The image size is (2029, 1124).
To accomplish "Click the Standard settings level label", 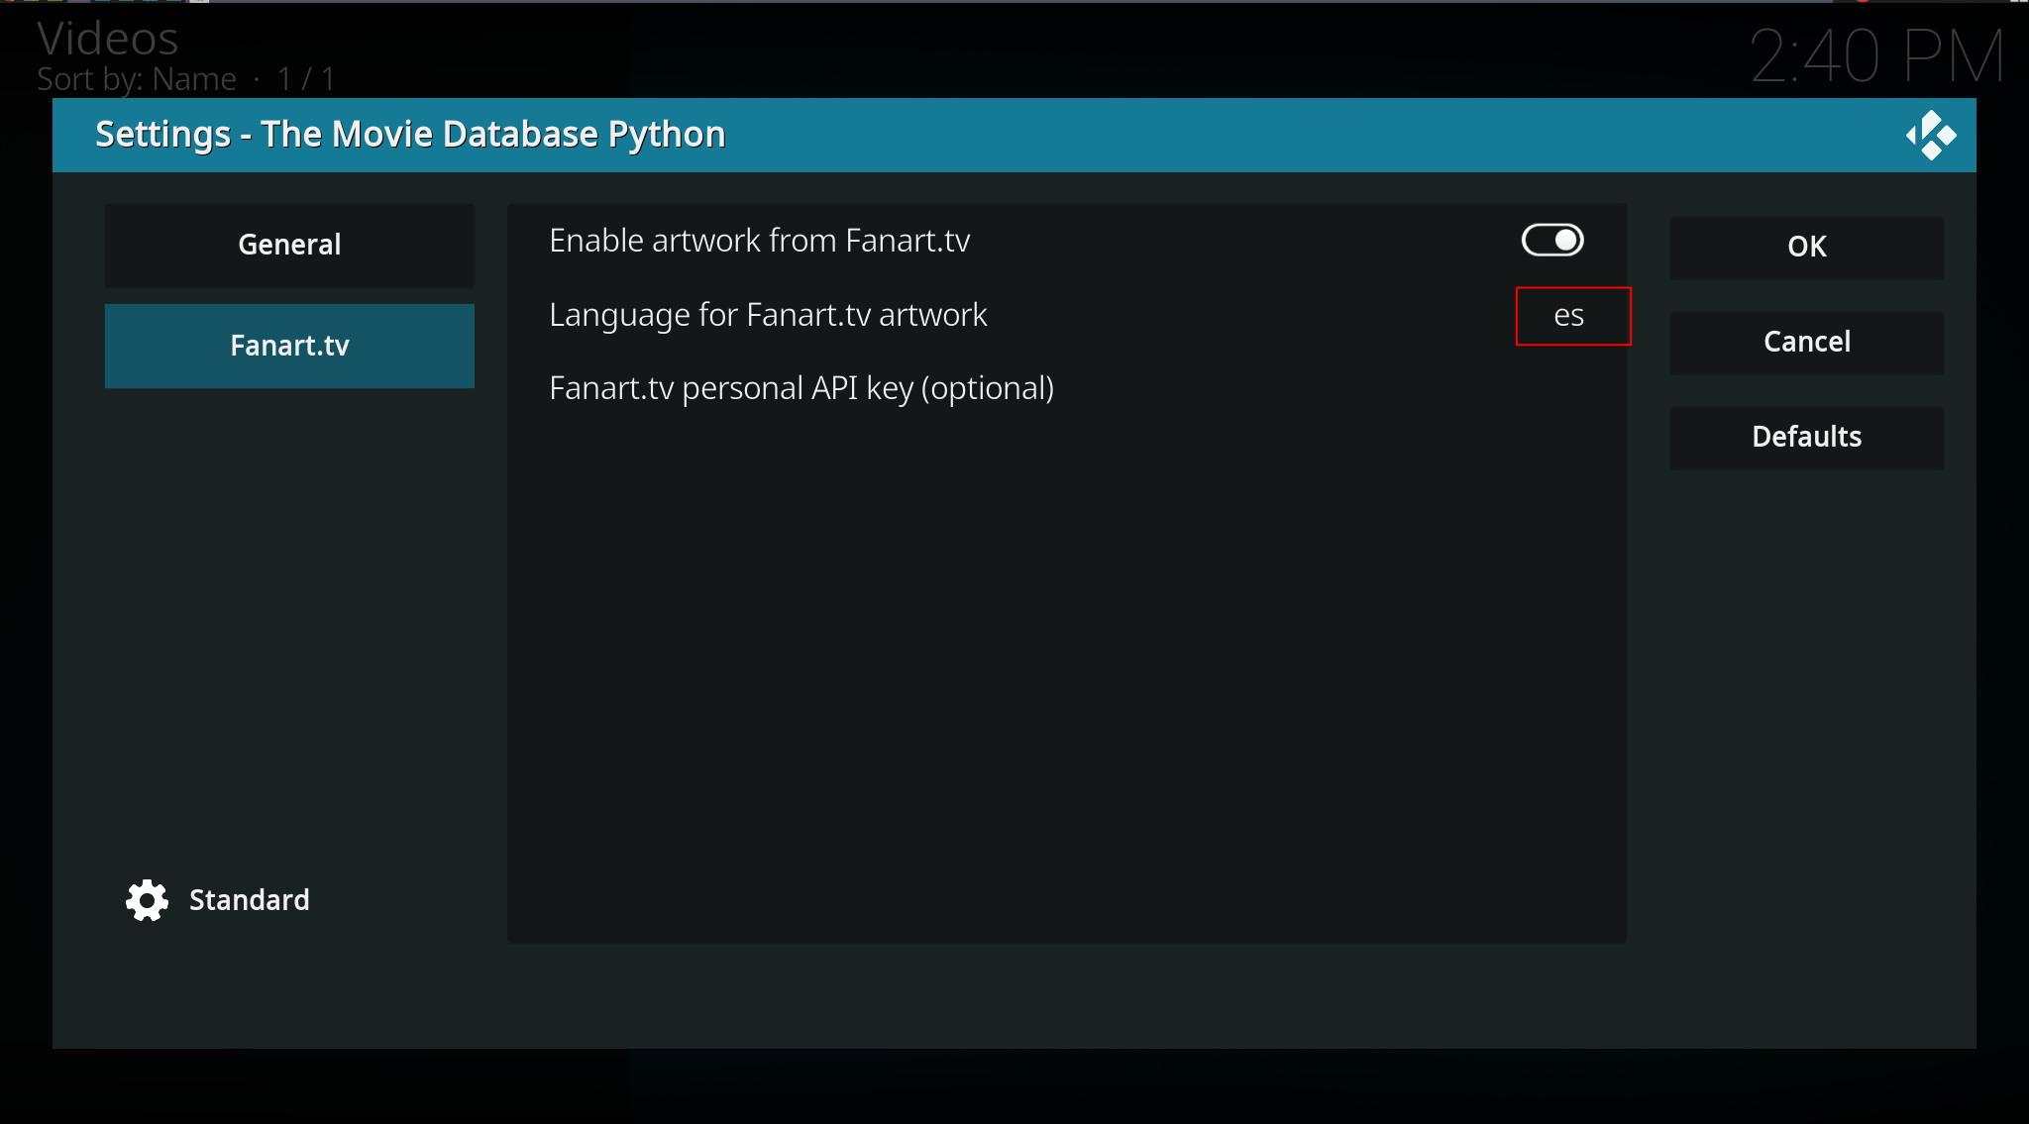I will (249, 900).
